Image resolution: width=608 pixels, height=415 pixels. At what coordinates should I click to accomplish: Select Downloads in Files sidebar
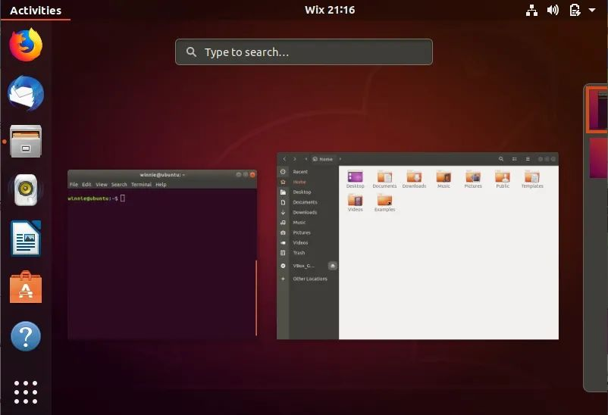point(308,212)
